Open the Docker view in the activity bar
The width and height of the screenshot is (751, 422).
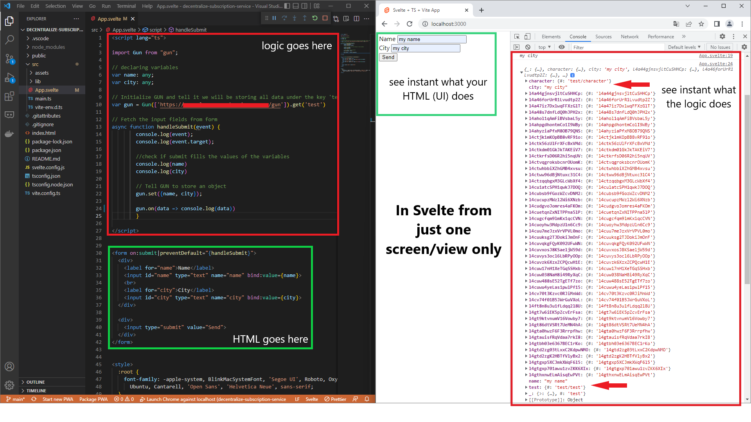click(9, 134)
